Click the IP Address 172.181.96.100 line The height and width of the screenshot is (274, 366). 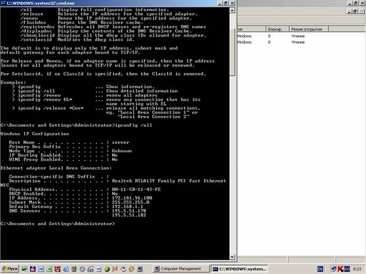point(80,198)
